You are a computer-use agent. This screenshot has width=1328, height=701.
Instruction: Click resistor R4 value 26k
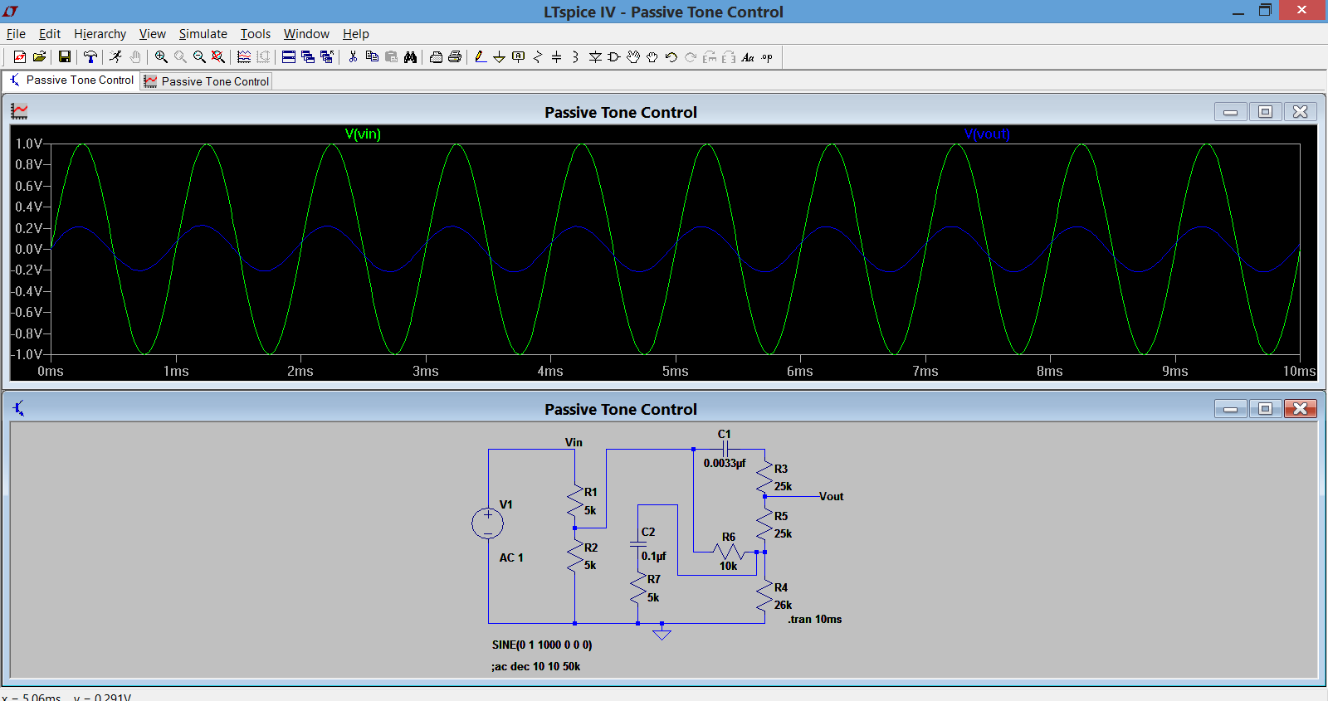coord(783,605)
